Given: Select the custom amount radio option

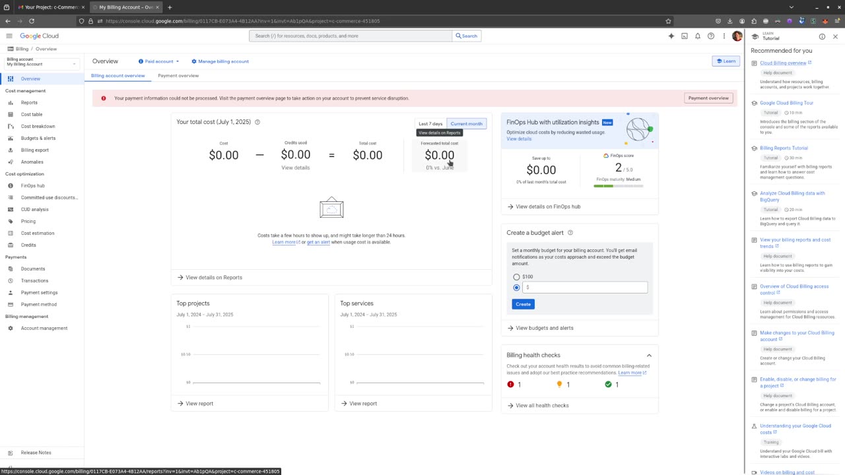Looking at the screenshot, I should coord(516,288).
